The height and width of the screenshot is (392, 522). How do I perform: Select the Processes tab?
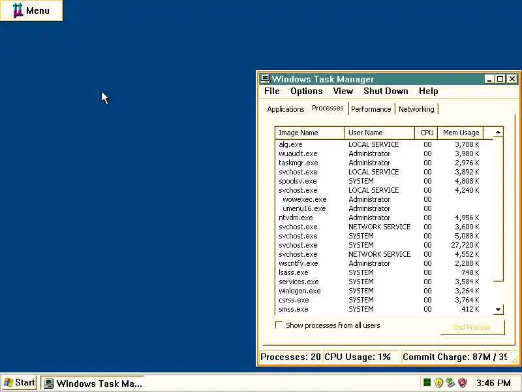(328, 108)
